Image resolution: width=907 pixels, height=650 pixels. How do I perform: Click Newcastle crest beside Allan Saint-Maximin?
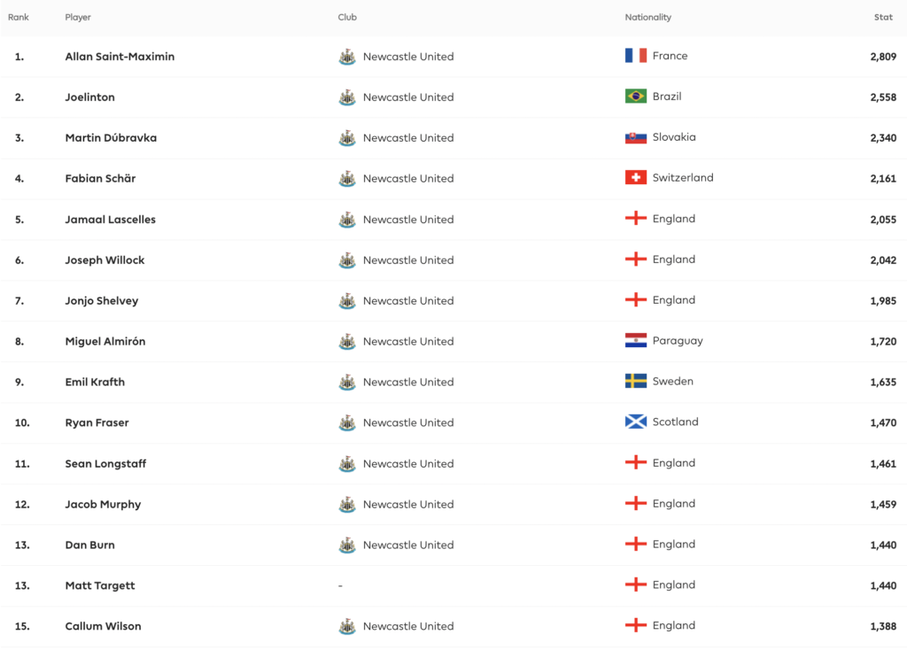(x=347, y=57)
